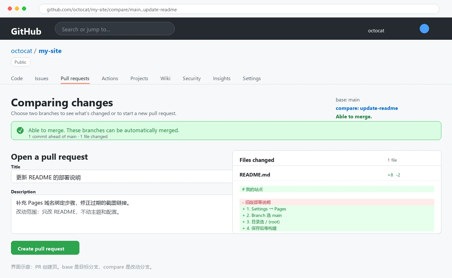
Task: Switch to the Issues tab
Action: pyautogui.click(x=42, y=78)
